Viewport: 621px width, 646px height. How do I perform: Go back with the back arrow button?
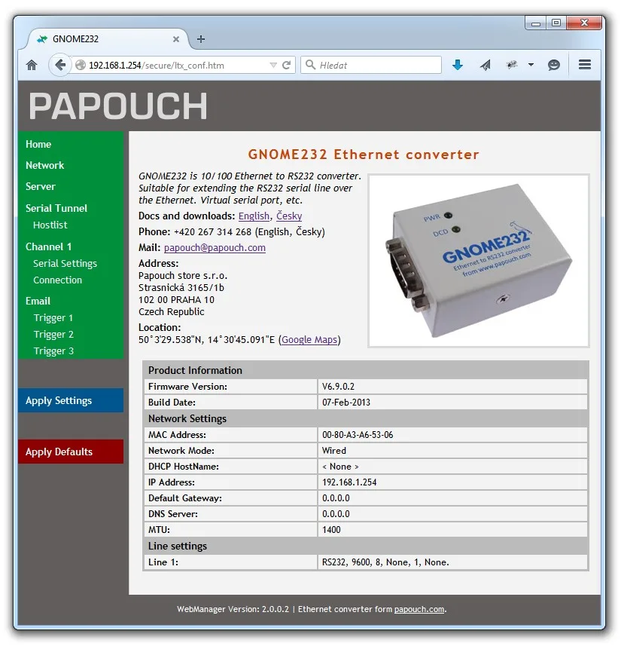click(x=60, y=65)
